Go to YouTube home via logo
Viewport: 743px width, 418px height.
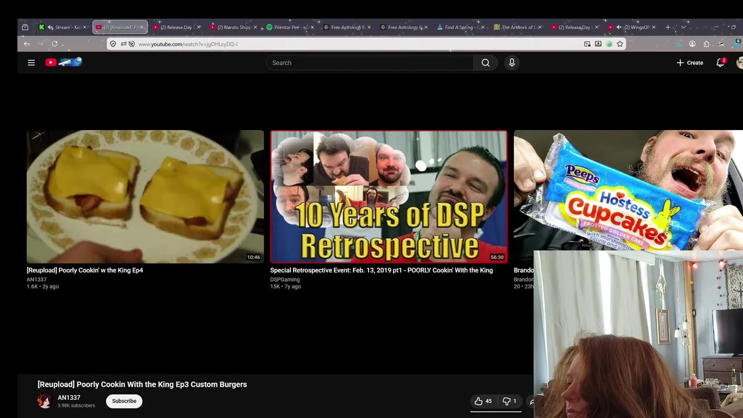point(64,62)
